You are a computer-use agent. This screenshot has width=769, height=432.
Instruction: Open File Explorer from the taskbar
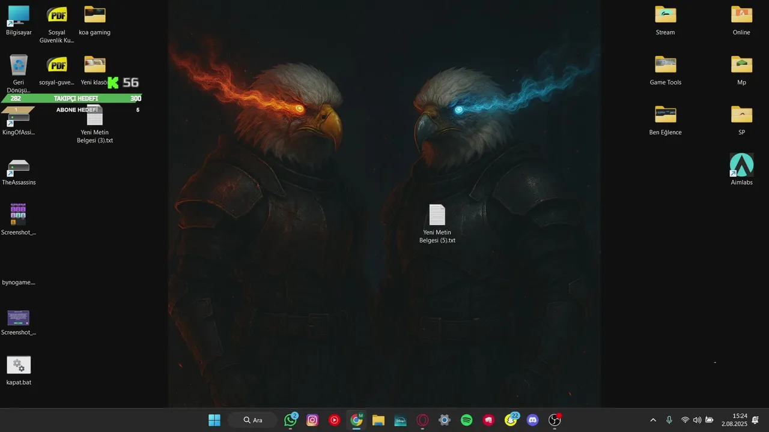coord(378,420)
